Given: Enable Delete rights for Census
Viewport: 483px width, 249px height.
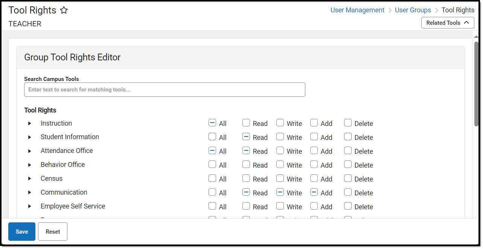Looking at the screenshot, I should coord(348,178).
